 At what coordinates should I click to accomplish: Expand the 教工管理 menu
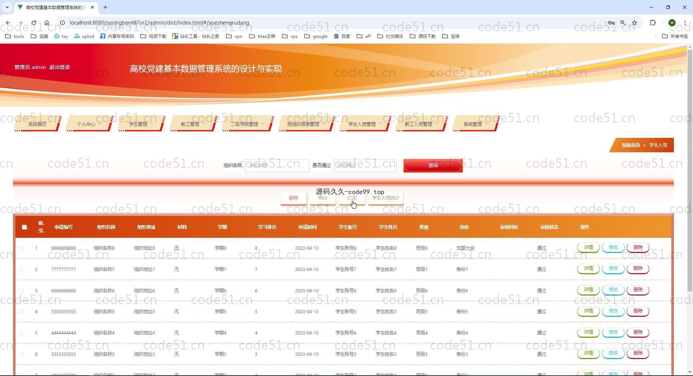193,124
